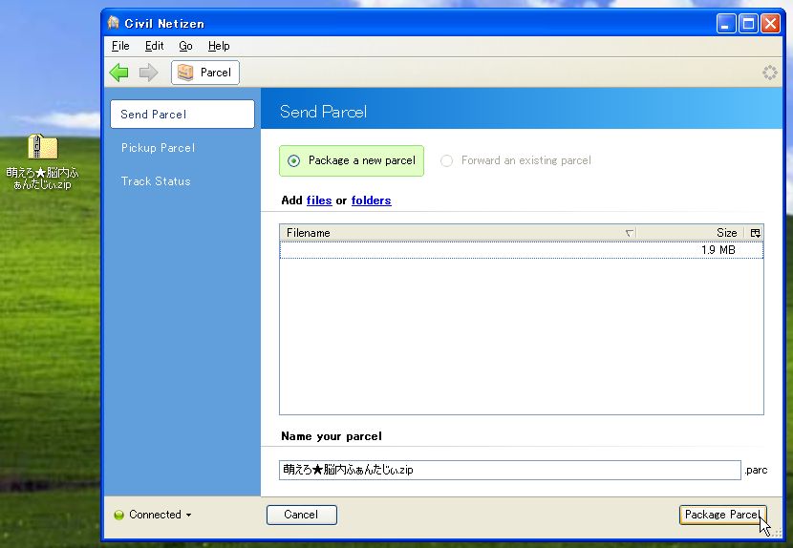Open the Go menu

coord(185,46)
